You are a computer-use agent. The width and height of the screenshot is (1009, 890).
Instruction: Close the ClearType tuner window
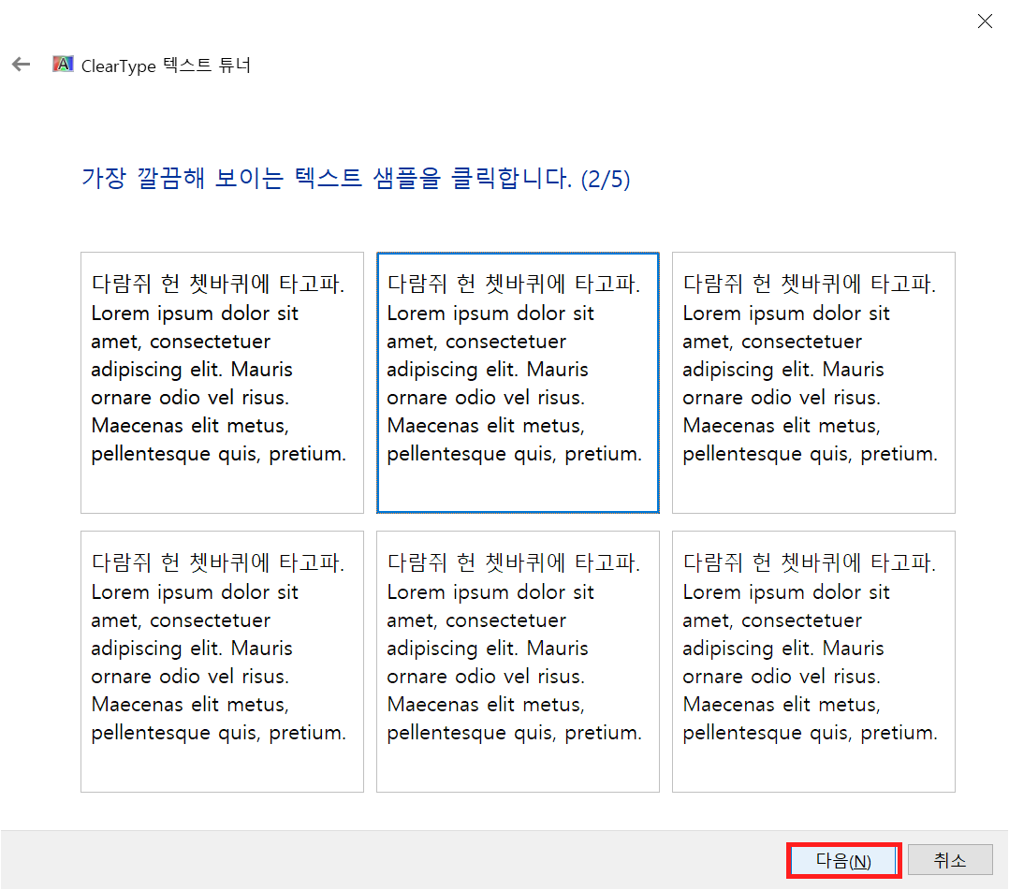pos(985,22)
